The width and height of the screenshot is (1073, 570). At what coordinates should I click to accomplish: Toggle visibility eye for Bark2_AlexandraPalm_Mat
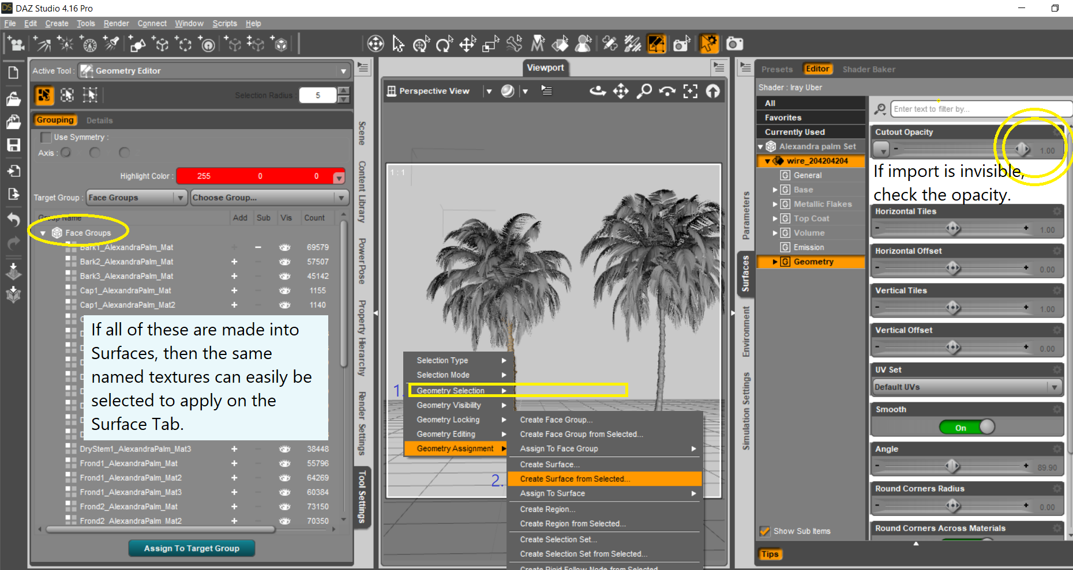[284, 262]
